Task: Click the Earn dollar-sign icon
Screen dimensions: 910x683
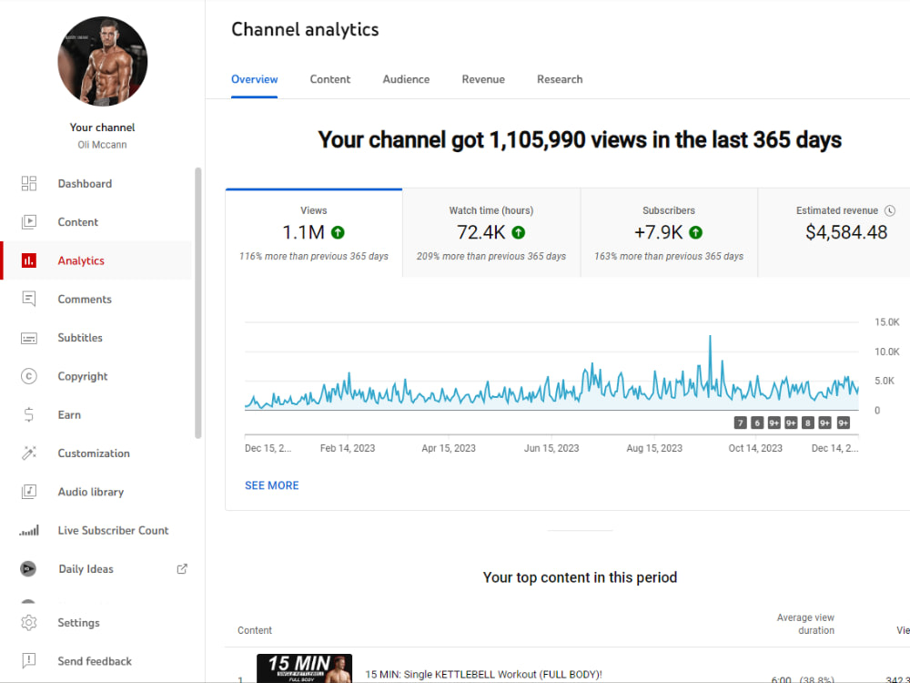Action: pos(28,414)
